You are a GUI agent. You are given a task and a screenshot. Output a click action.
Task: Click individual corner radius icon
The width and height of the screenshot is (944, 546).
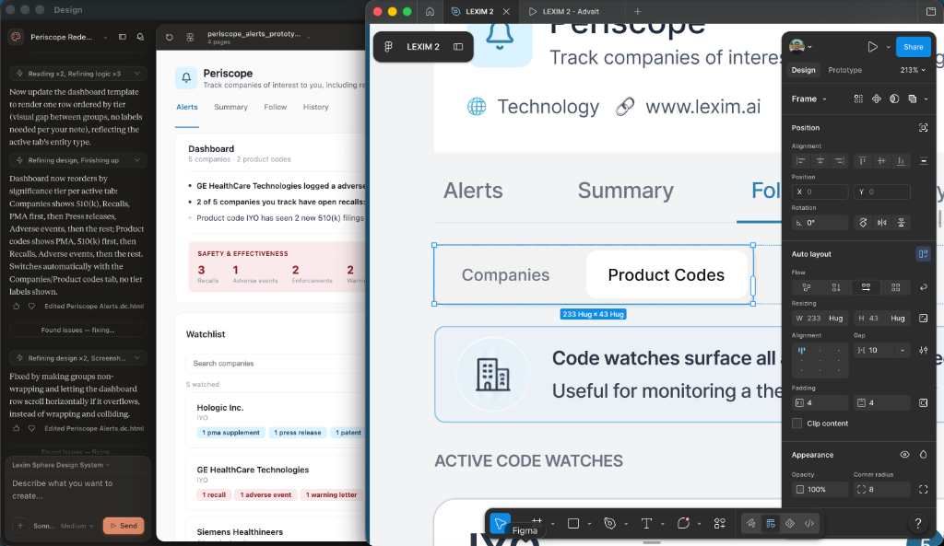[x=923, y=490]
